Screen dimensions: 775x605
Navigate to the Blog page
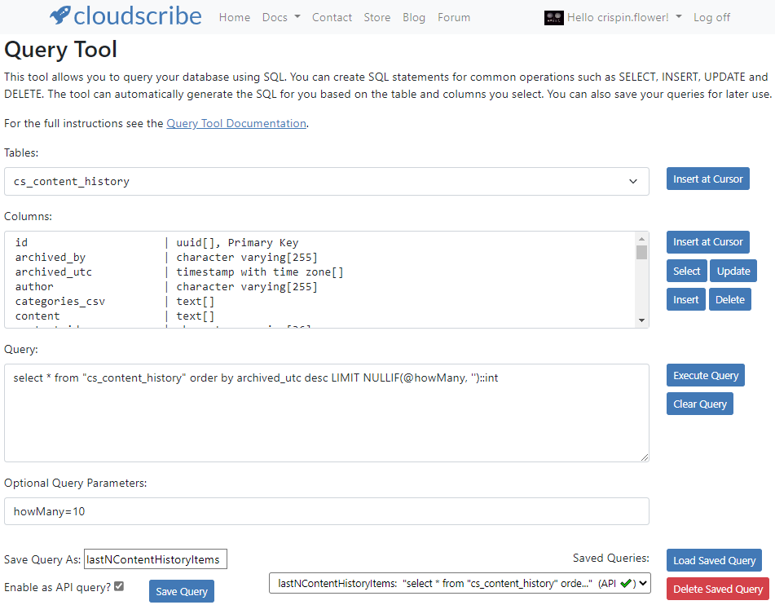[x=414, y=17]
